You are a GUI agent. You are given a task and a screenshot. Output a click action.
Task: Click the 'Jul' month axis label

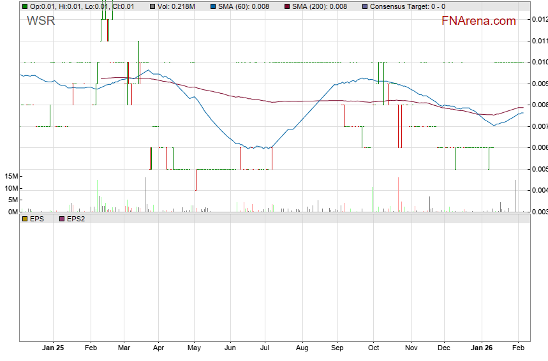pos(265,348)
